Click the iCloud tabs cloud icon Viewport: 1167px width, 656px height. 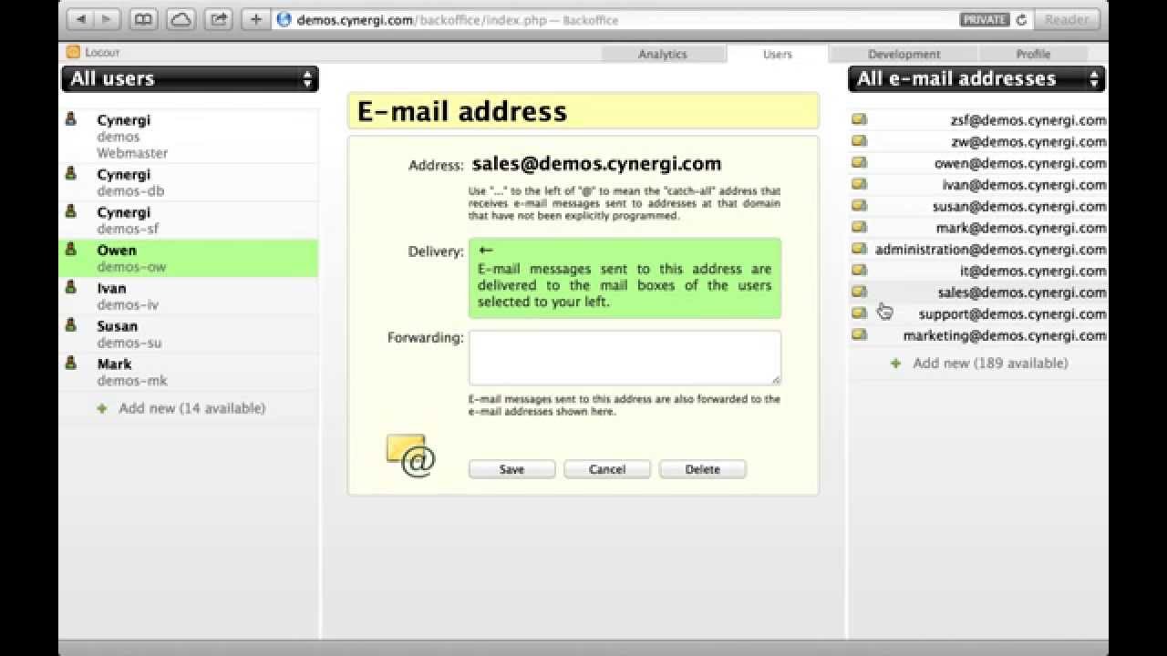[181, 19]
